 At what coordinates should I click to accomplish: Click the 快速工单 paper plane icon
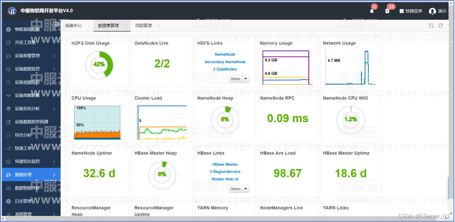8,148
